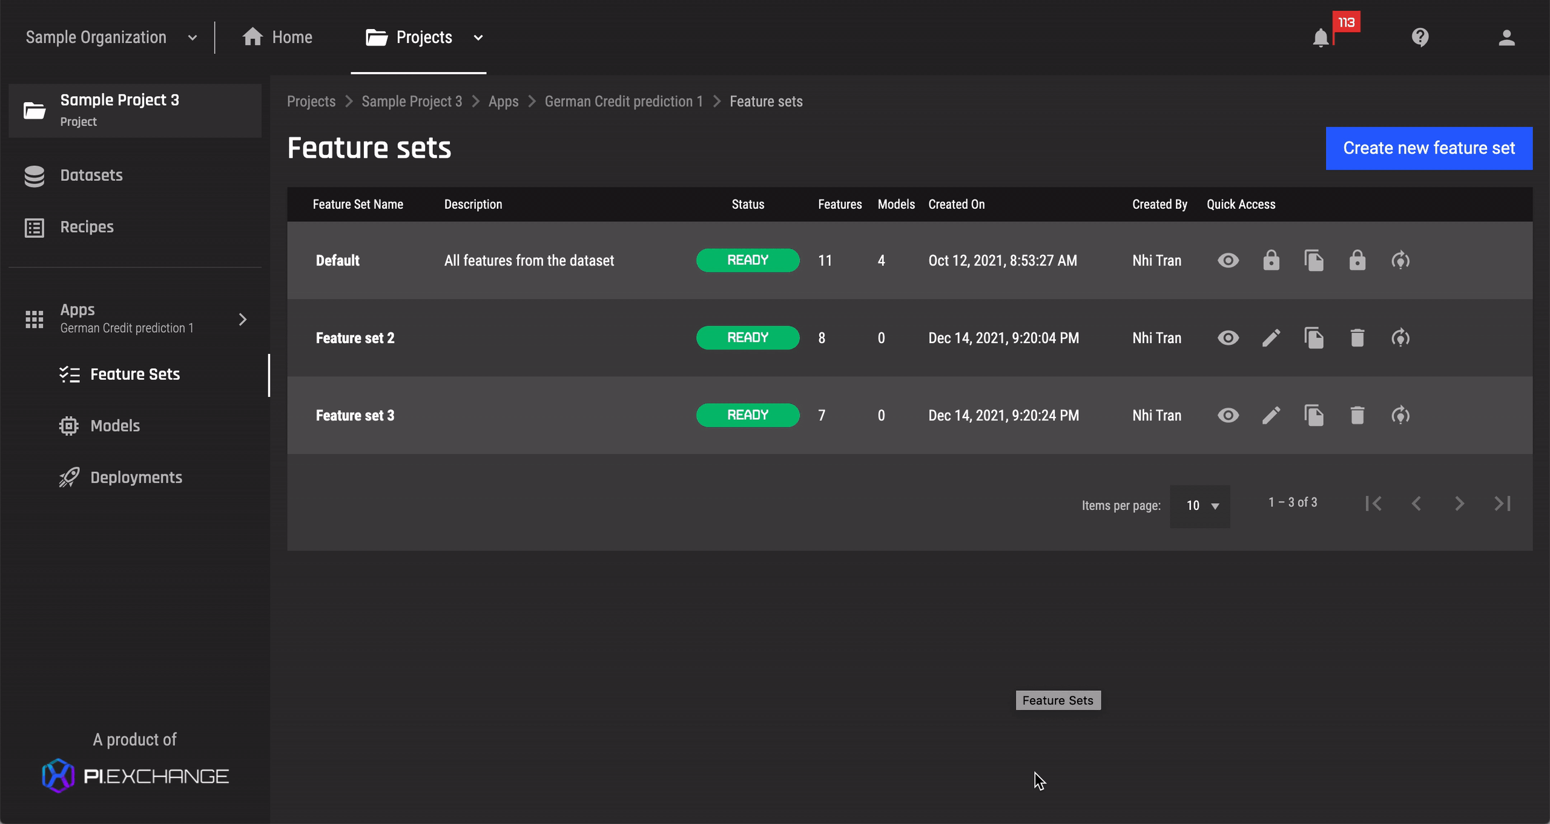Click German Credit prediction 1 breadcrumb link

tap(624, 102)
